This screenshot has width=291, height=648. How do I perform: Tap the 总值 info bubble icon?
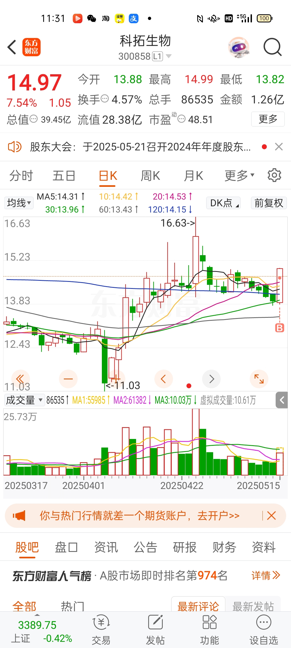pos(34,119)
